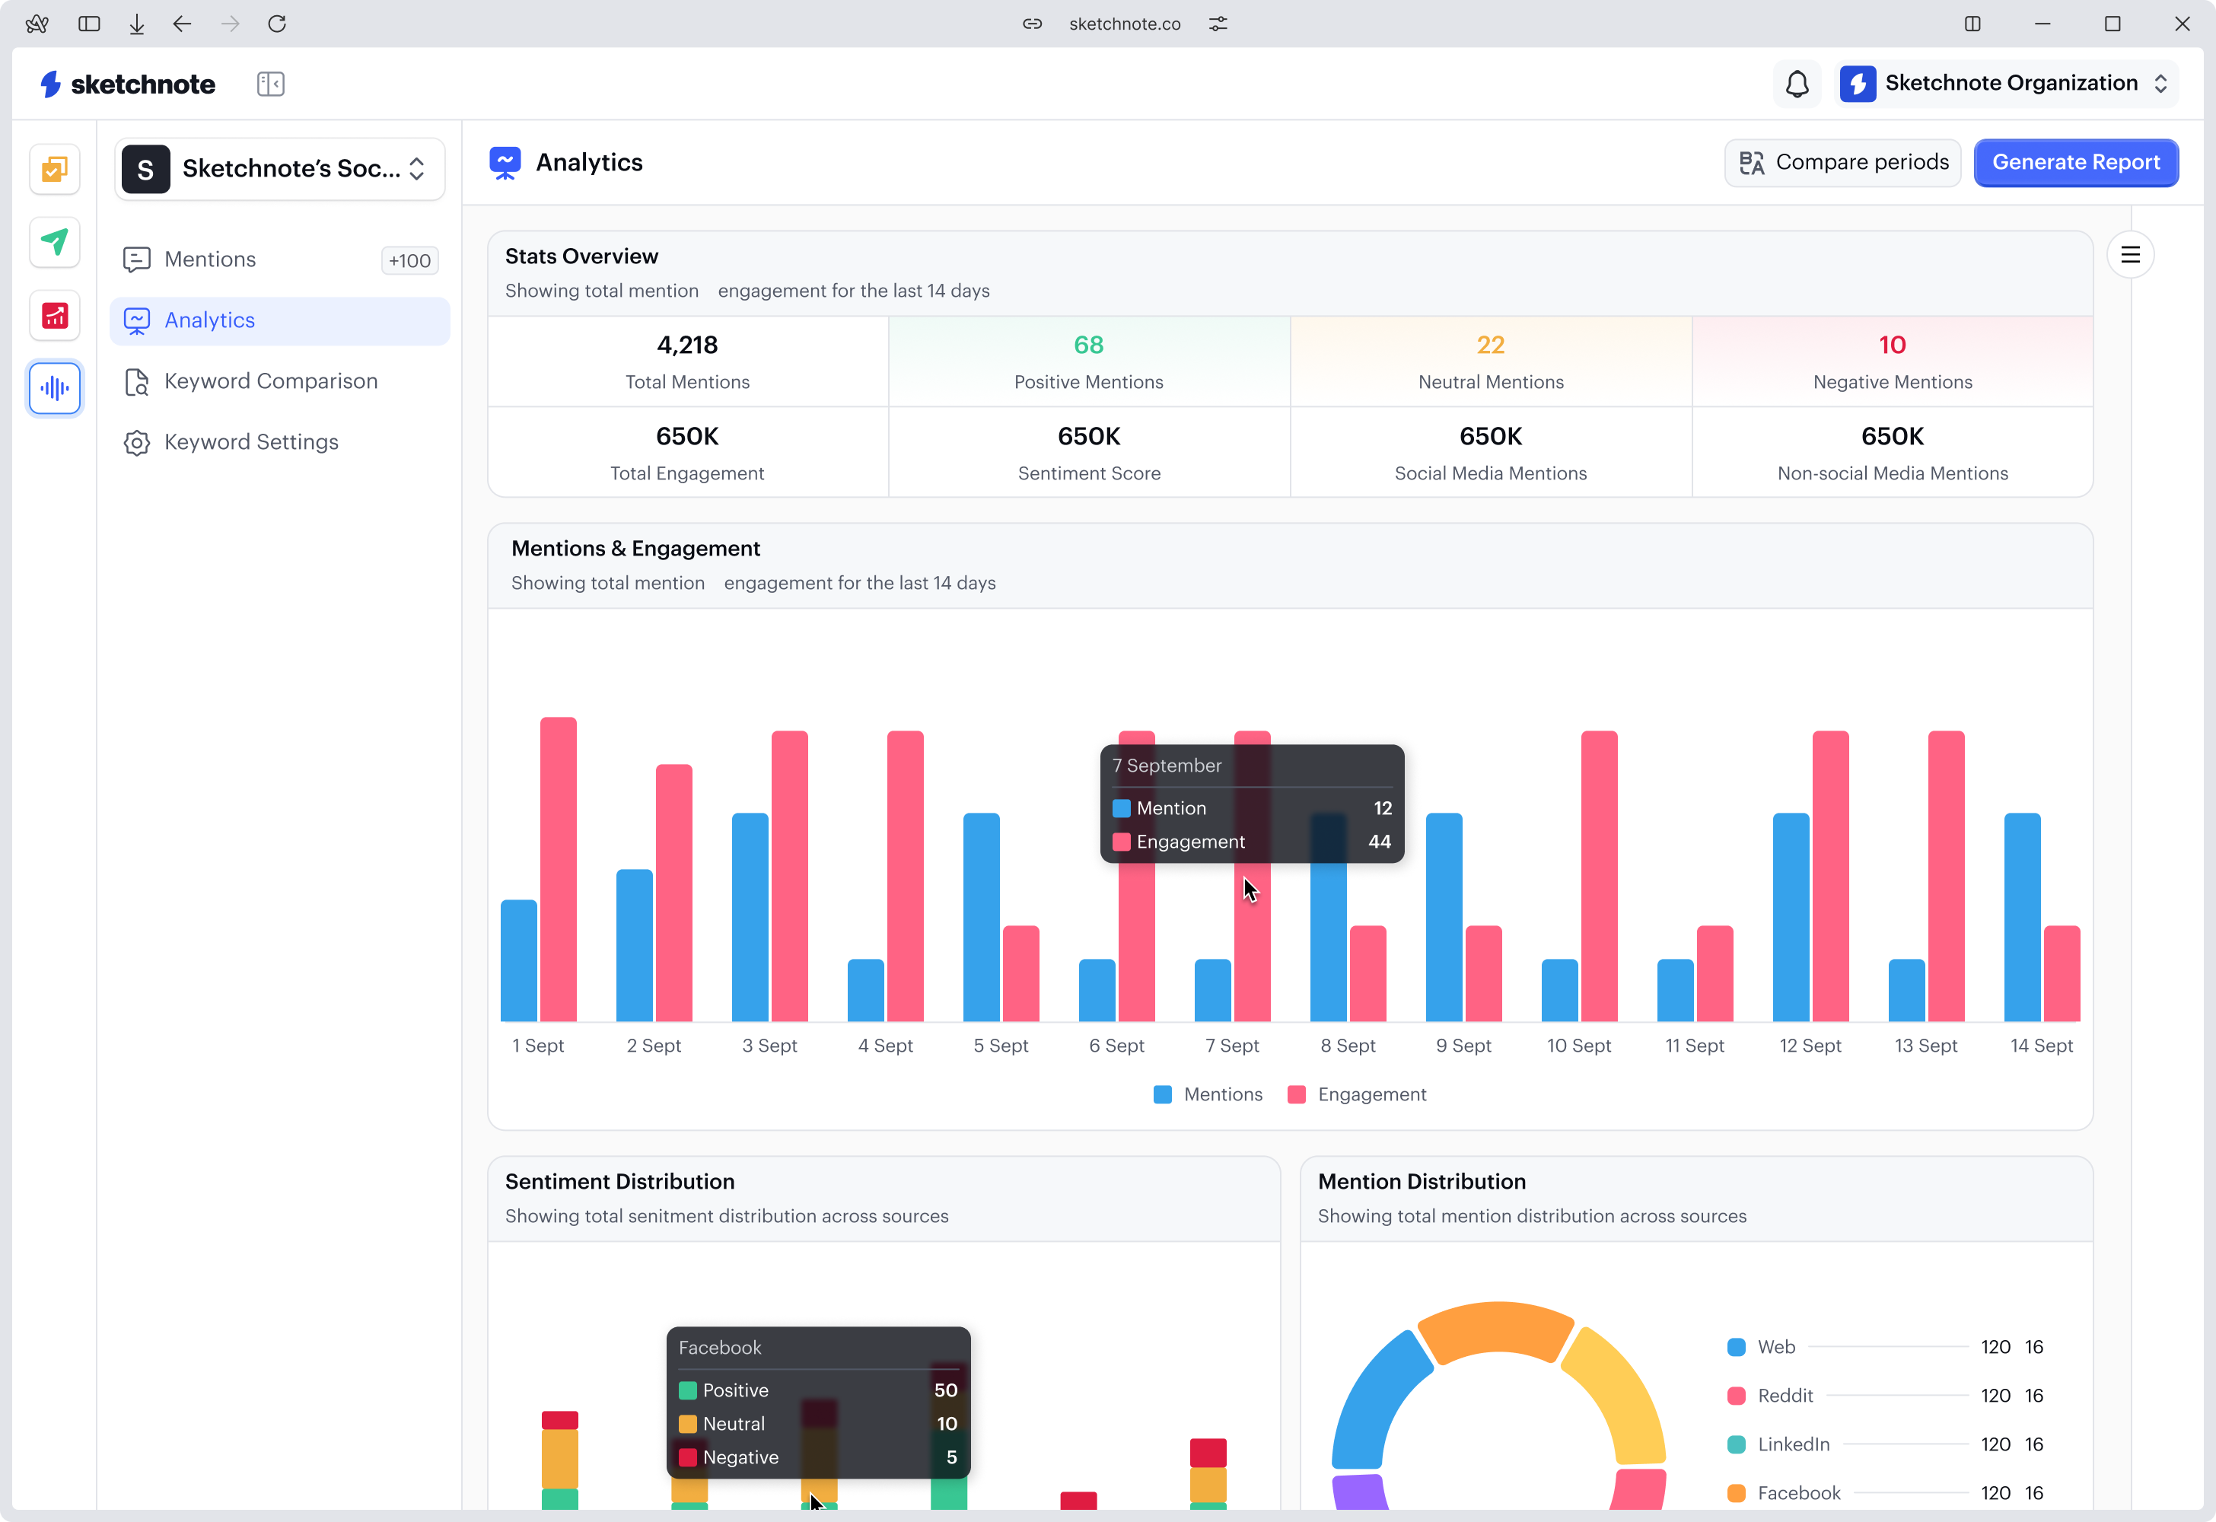Open Mentions with the +100 badge
Screen dimensions: 2216x1522
(279, 260)
